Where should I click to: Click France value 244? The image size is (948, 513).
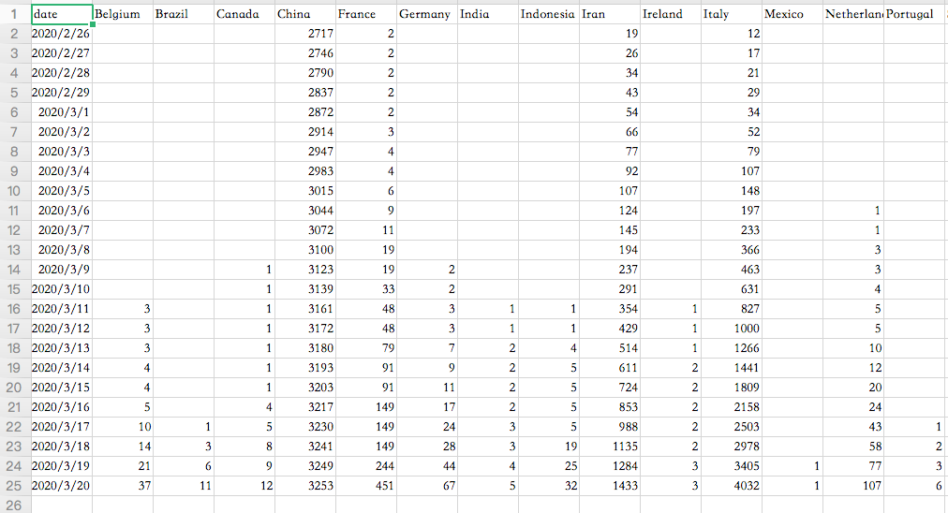tap(367, 466)
